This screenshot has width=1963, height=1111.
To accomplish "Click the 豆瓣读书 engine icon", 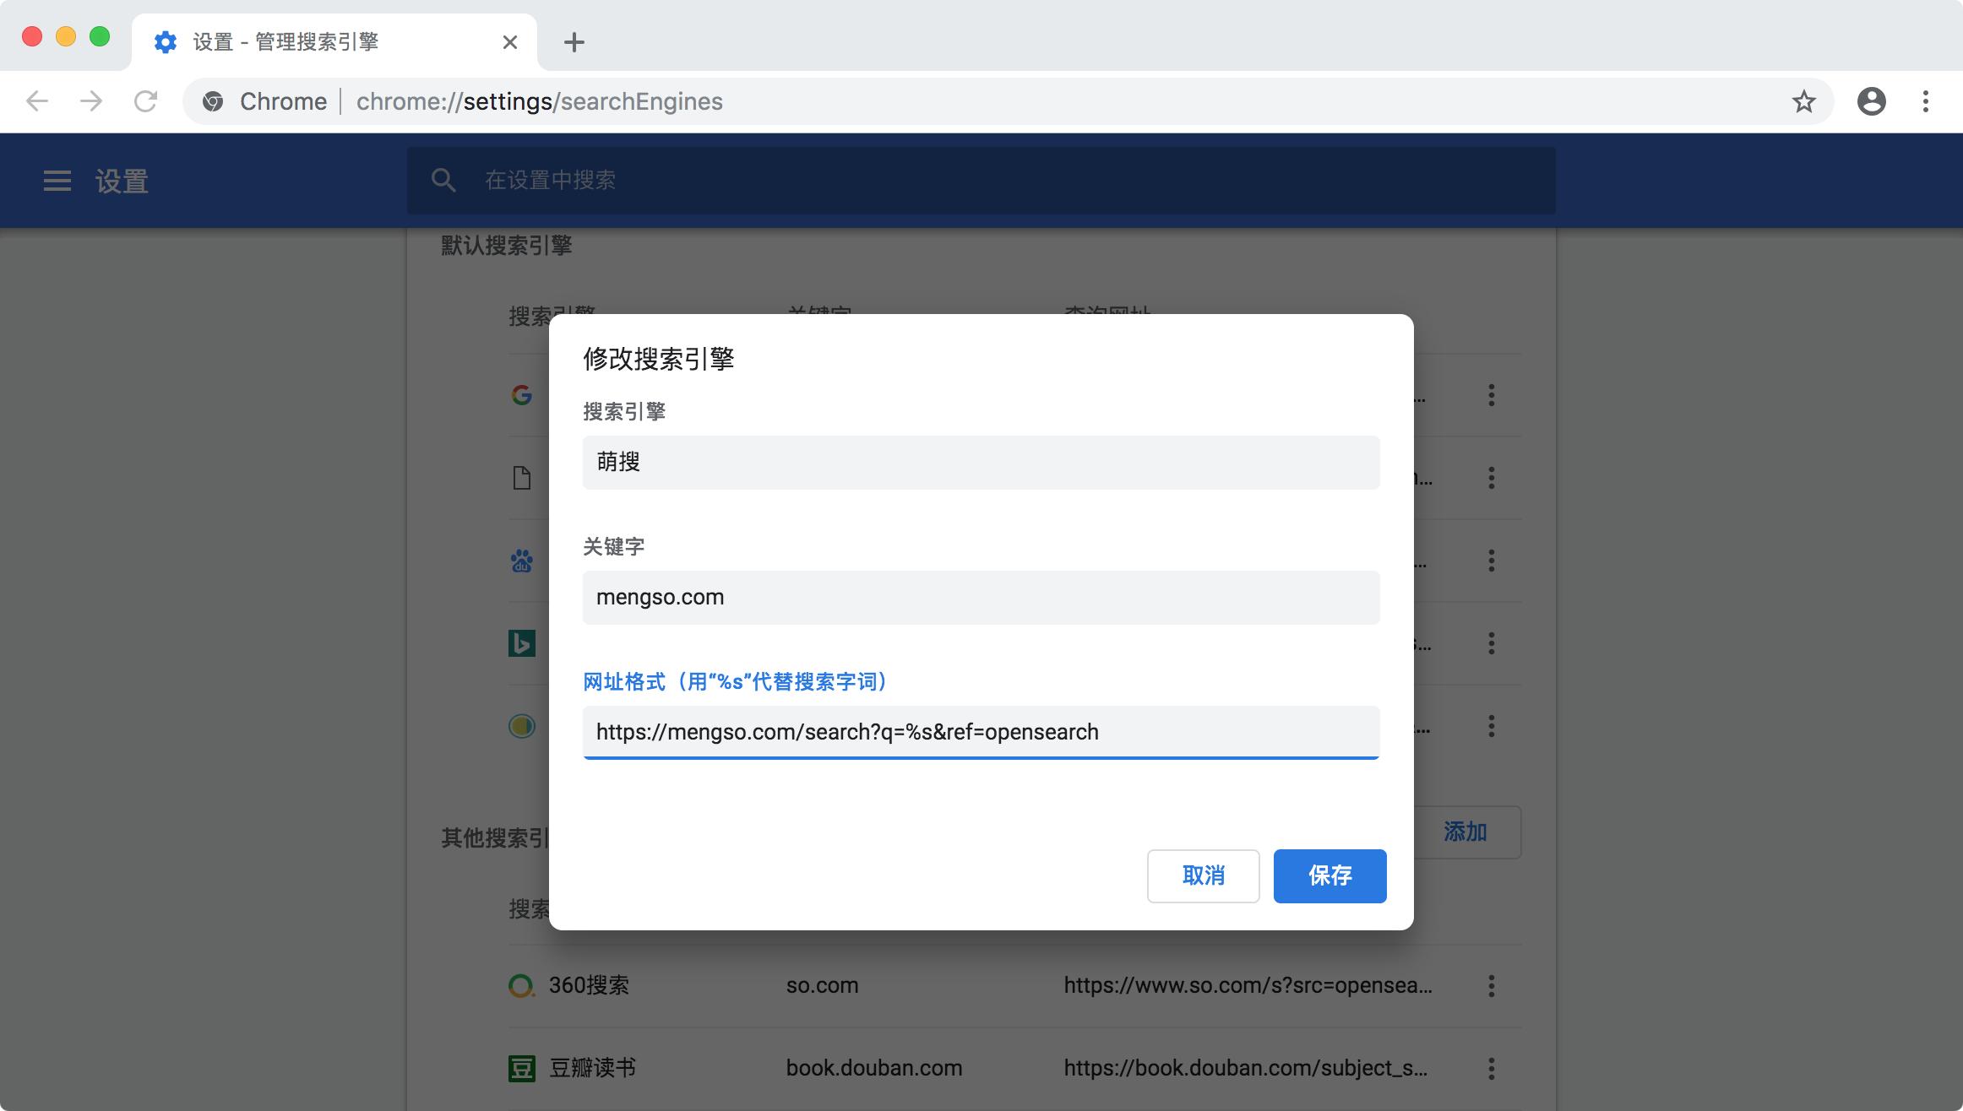I will [521, 1067].
